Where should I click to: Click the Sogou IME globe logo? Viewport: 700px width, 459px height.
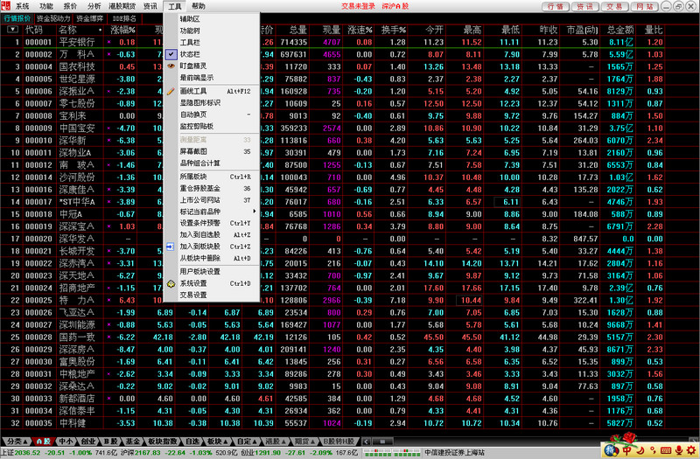pyautogui.click(x=611, y=450)
